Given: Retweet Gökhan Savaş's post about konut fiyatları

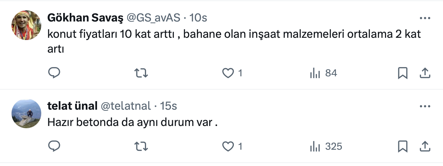Looking at the screenshot, I should [141, 73].
